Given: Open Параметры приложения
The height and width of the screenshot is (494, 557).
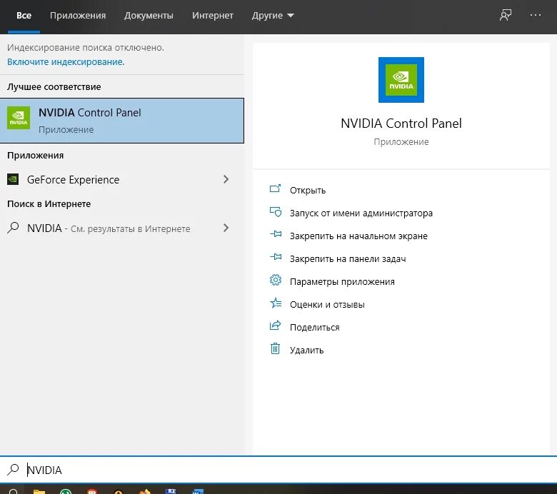Looking at the screenshot, I should tap(342, 282).
